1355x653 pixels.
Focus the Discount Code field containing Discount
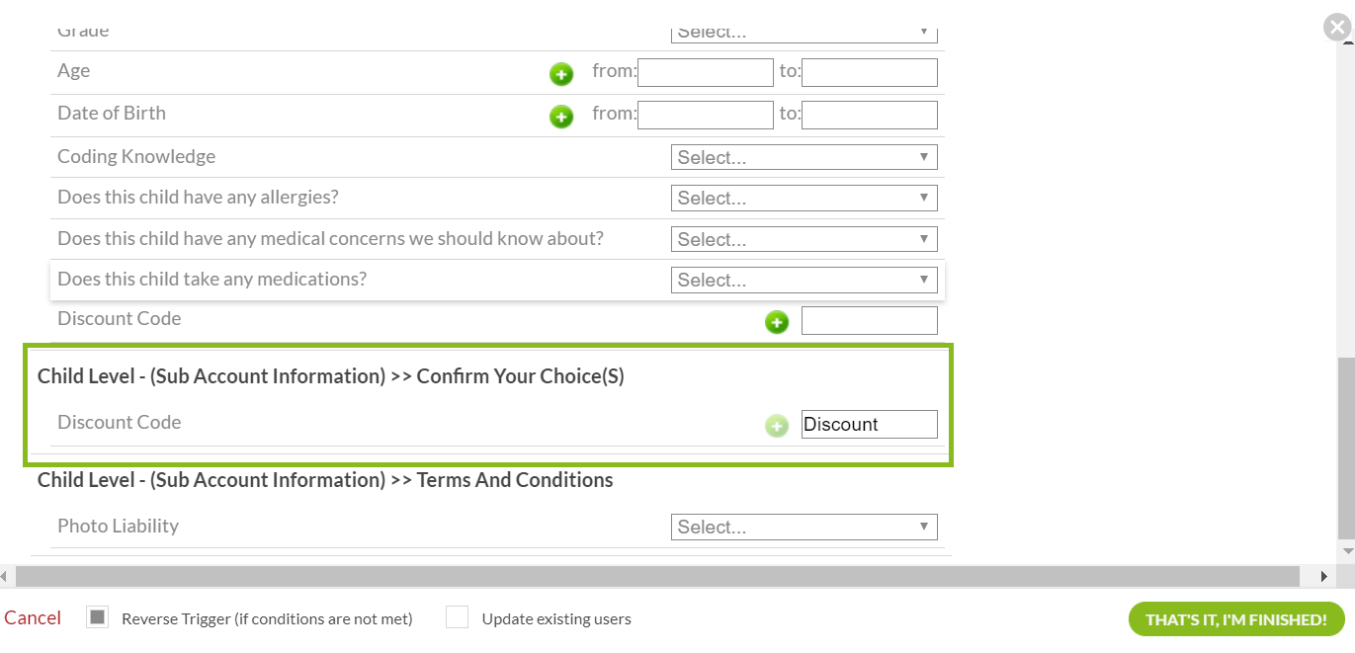869,424
